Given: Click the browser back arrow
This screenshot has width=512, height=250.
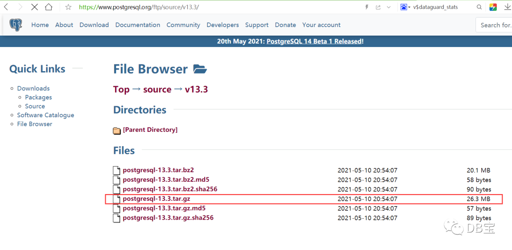Looking at the screenshot, I should pyautogui.click(x=6, y=7).
